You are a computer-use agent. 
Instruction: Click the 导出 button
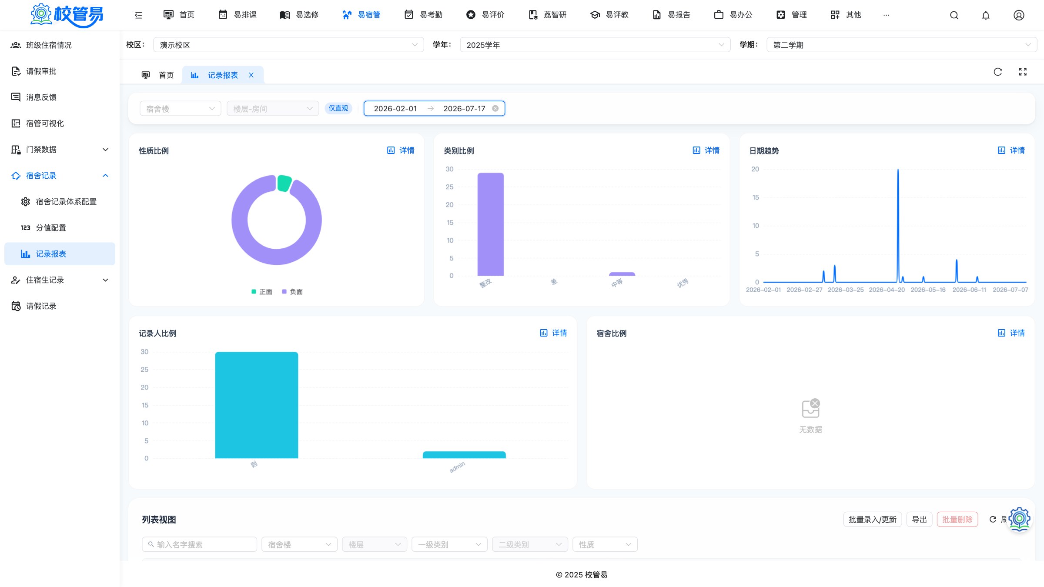919,519
